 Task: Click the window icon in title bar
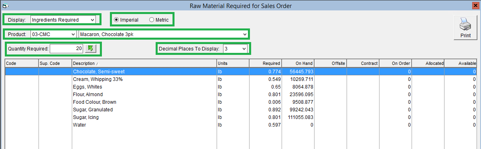click(x=4, y=6)
